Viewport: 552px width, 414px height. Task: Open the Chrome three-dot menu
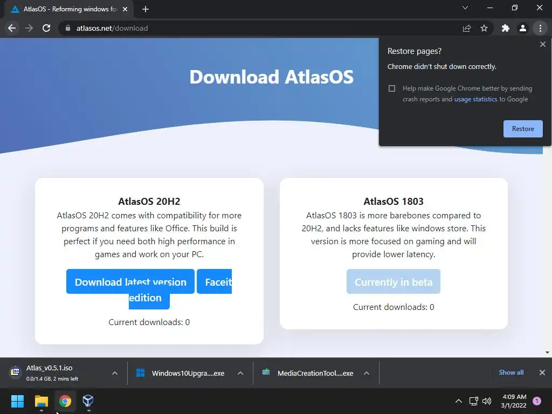coord(540,28)
